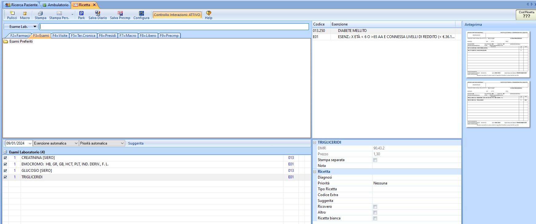Collapse the TRIGLICERIDI properties section
The width and height of the screenshot is (536, 224).
(314, 142)
